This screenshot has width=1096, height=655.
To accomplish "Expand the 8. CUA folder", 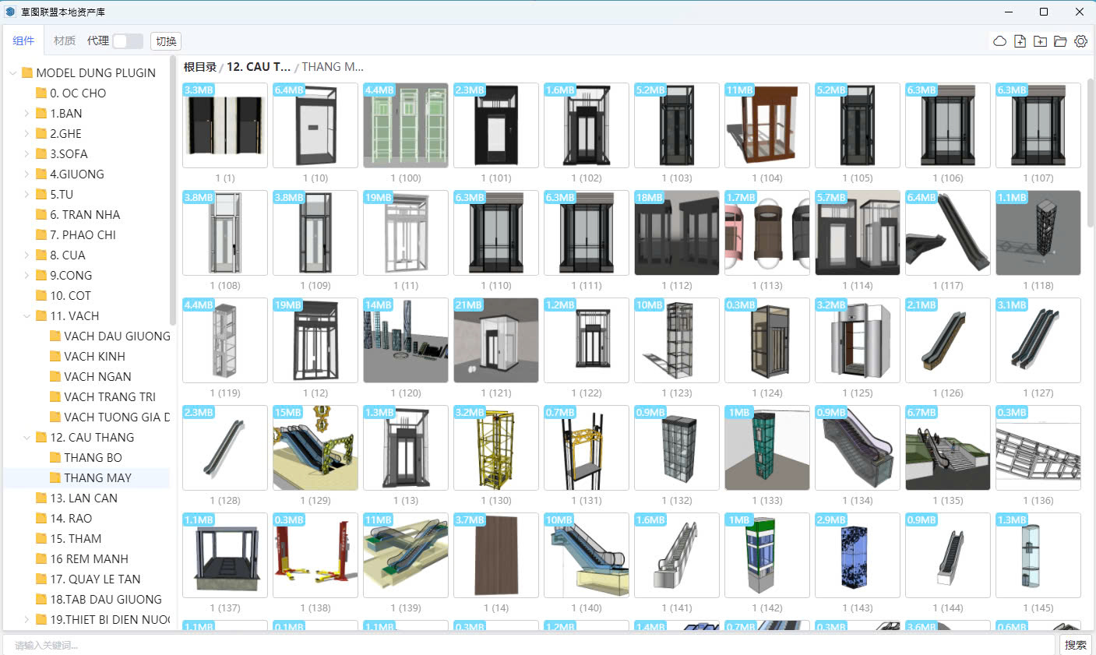I will click(26, 255).
